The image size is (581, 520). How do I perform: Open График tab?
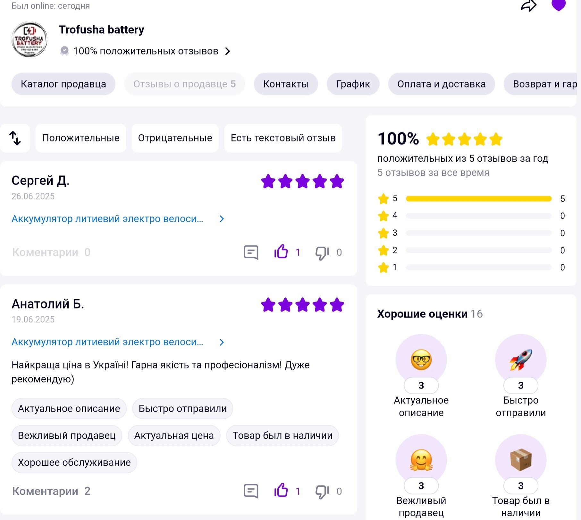point(353,84)
